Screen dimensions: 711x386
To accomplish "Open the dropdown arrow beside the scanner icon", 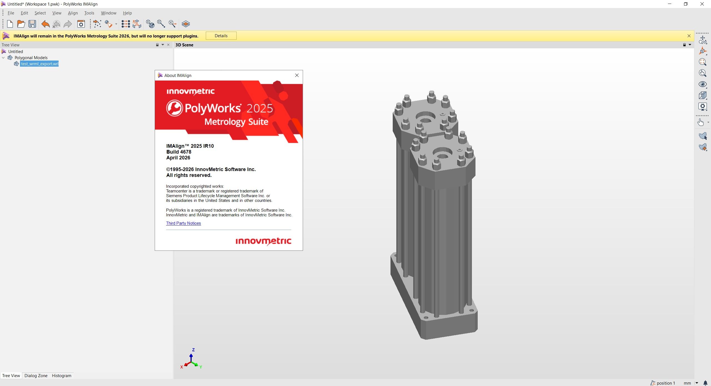I will 116,24.
